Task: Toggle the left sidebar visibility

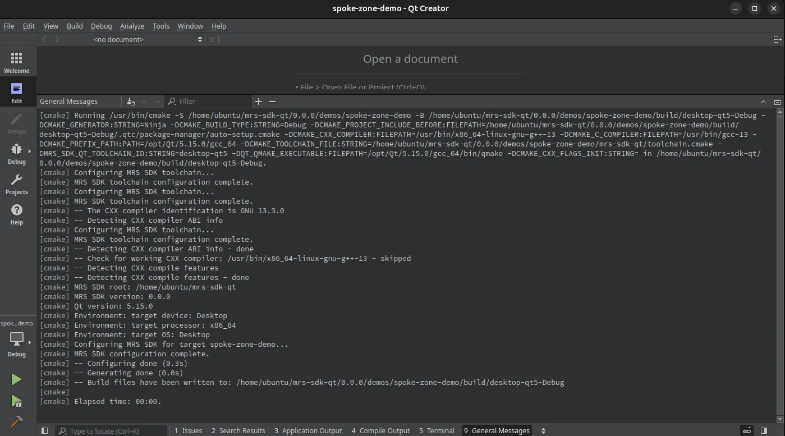Action: [x=45, y=431]
